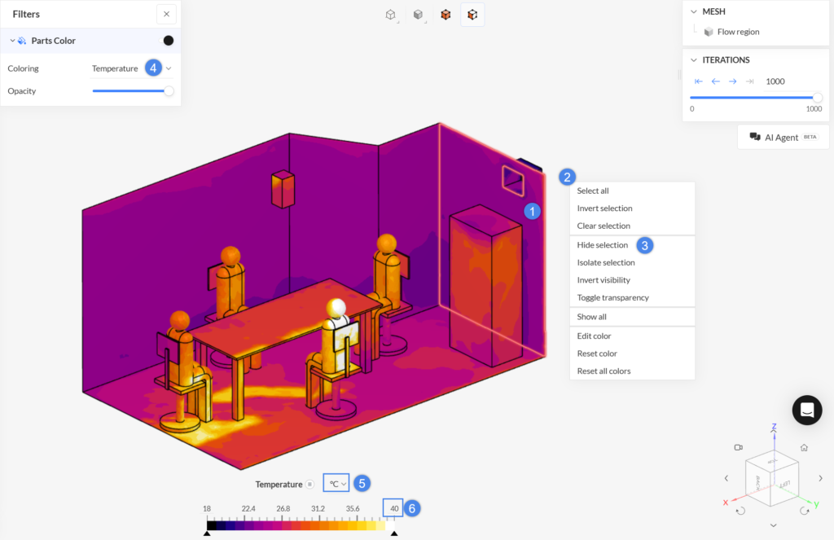Image resolution: width=834 pixels, height=540 pixels.
Task: Click the LEFT face of the orientation cube
Action: click(786, 485)
